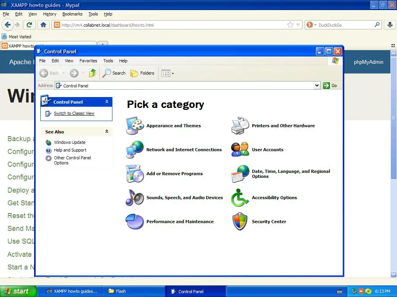Collapse the See Also section
Viewport: 397px width, 297px height.
click(x=107, y=131)
